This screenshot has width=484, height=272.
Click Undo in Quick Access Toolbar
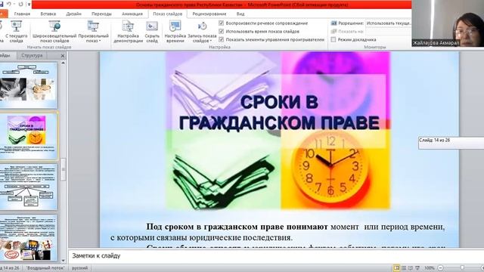coord(8,4)
